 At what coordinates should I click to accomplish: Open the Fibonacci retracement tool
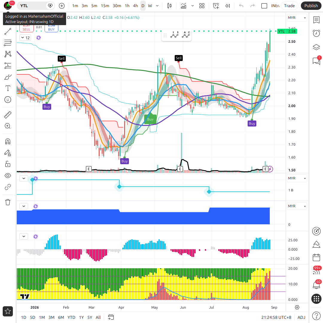click(7, 43)
